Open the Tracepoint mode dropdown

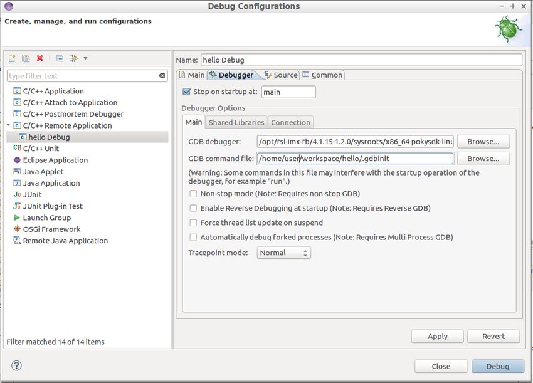pos(284,253)
